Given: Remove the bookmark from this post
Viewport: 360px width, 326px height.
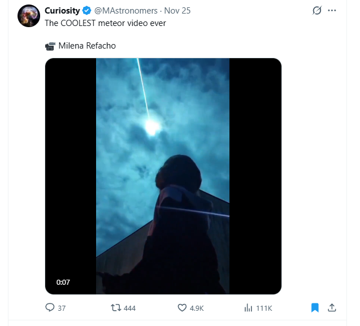Looking at the screenshot, I should pyautogui.click(x=315, y=308).
